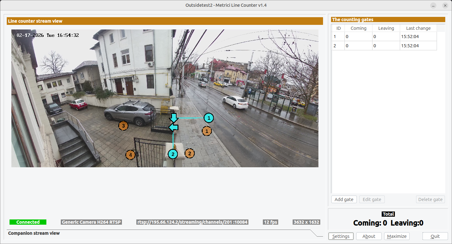Sort by the Coming column header

click(x=358, y=28)
